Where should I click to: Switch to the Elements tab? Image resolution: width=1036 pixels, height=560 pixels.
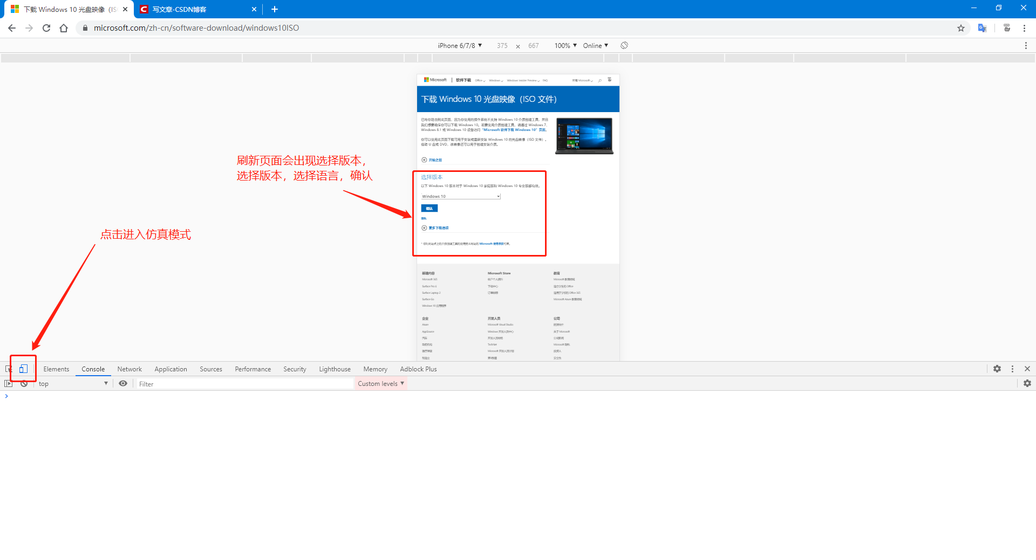(x=56, y=369)
